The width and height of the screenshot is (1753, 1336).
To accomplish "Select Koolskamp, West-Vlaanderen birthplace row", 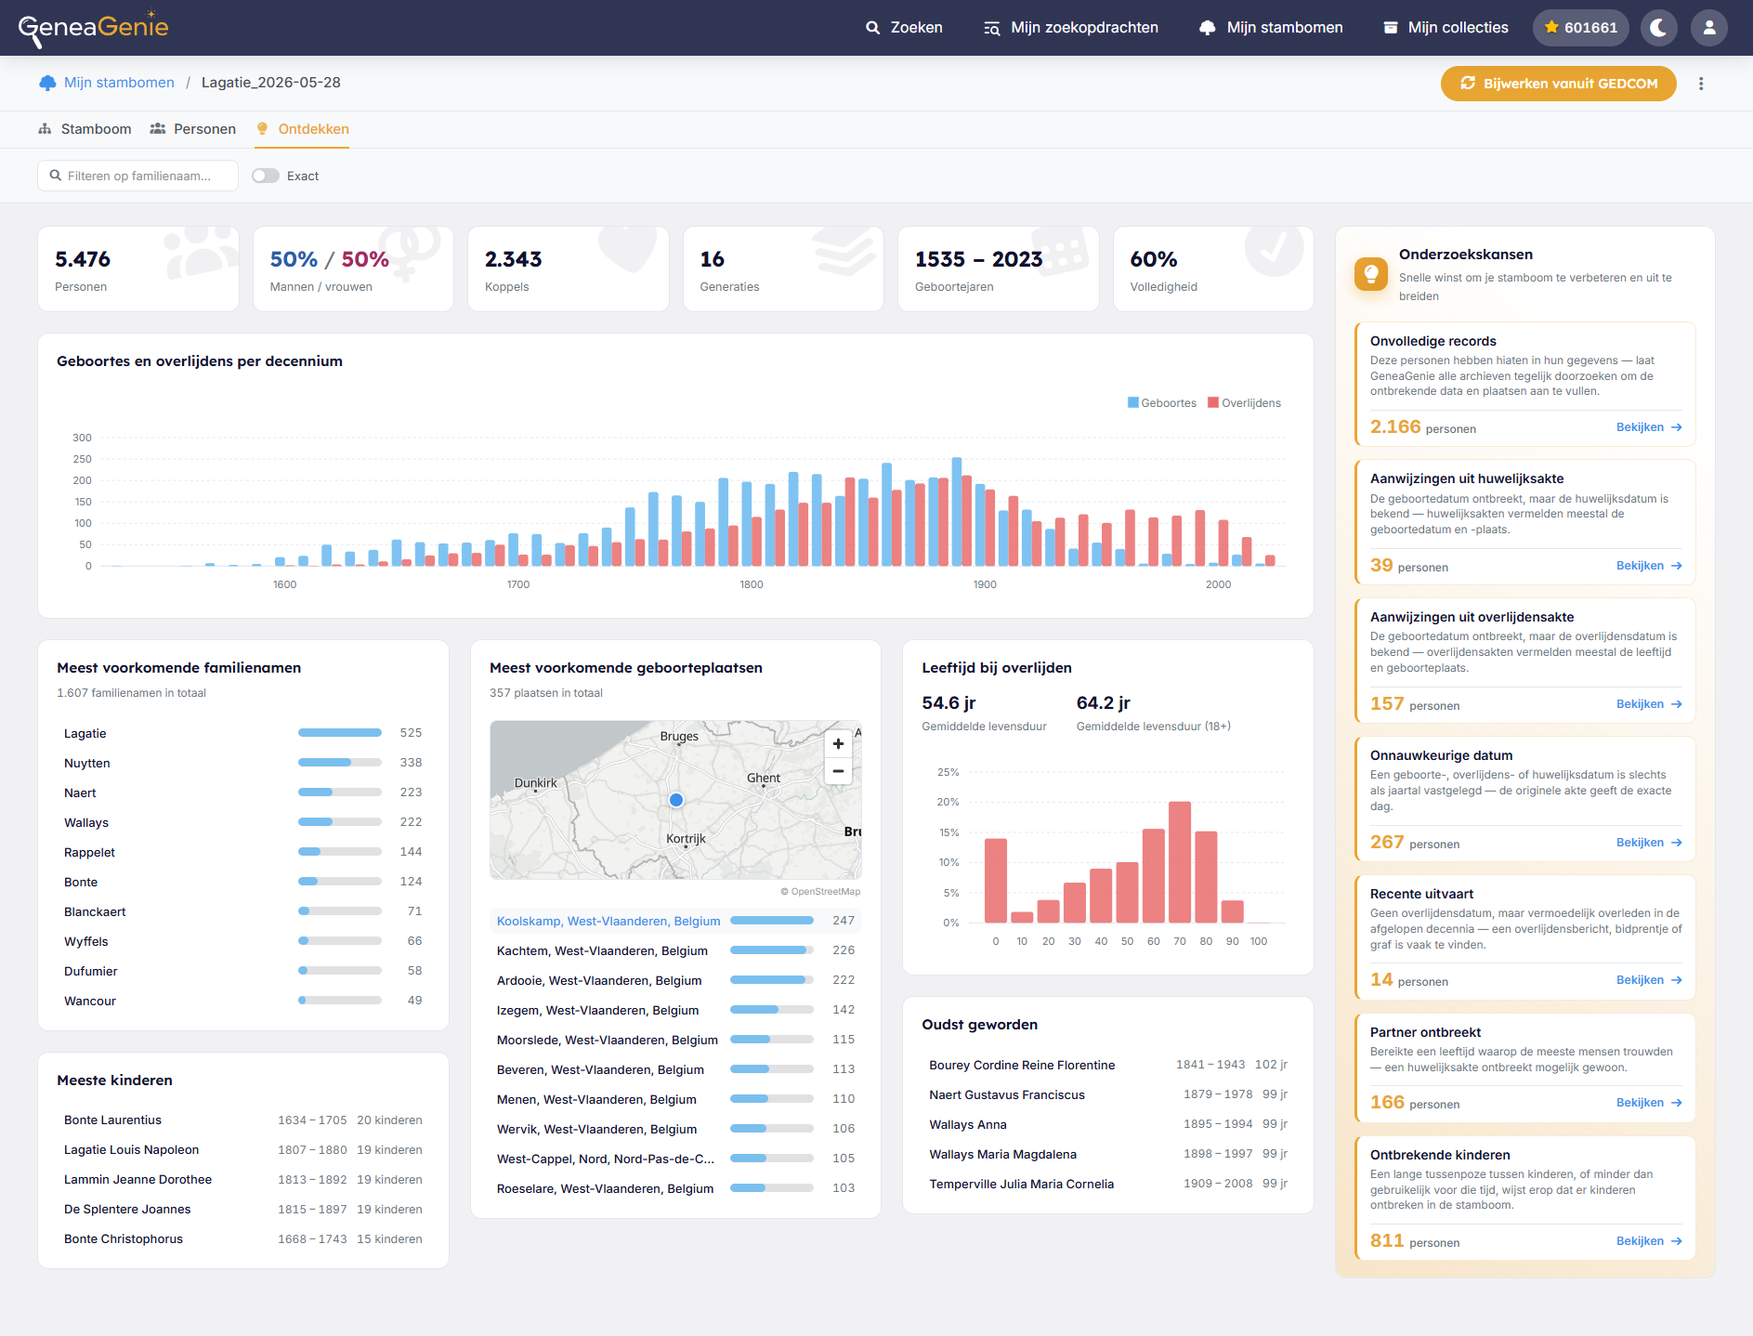I will [675, 921].
